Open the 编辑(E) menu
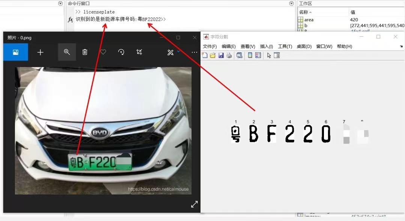The width and height of the screenshot is (405, 221). [229, 46]
